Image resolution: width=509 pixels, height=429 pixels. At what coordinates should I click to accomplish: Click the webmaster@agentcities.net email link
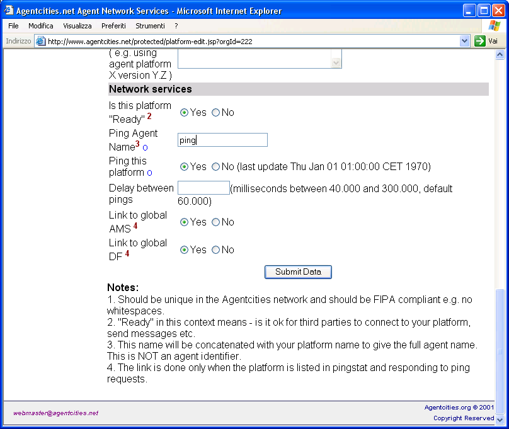pos(56,413)
